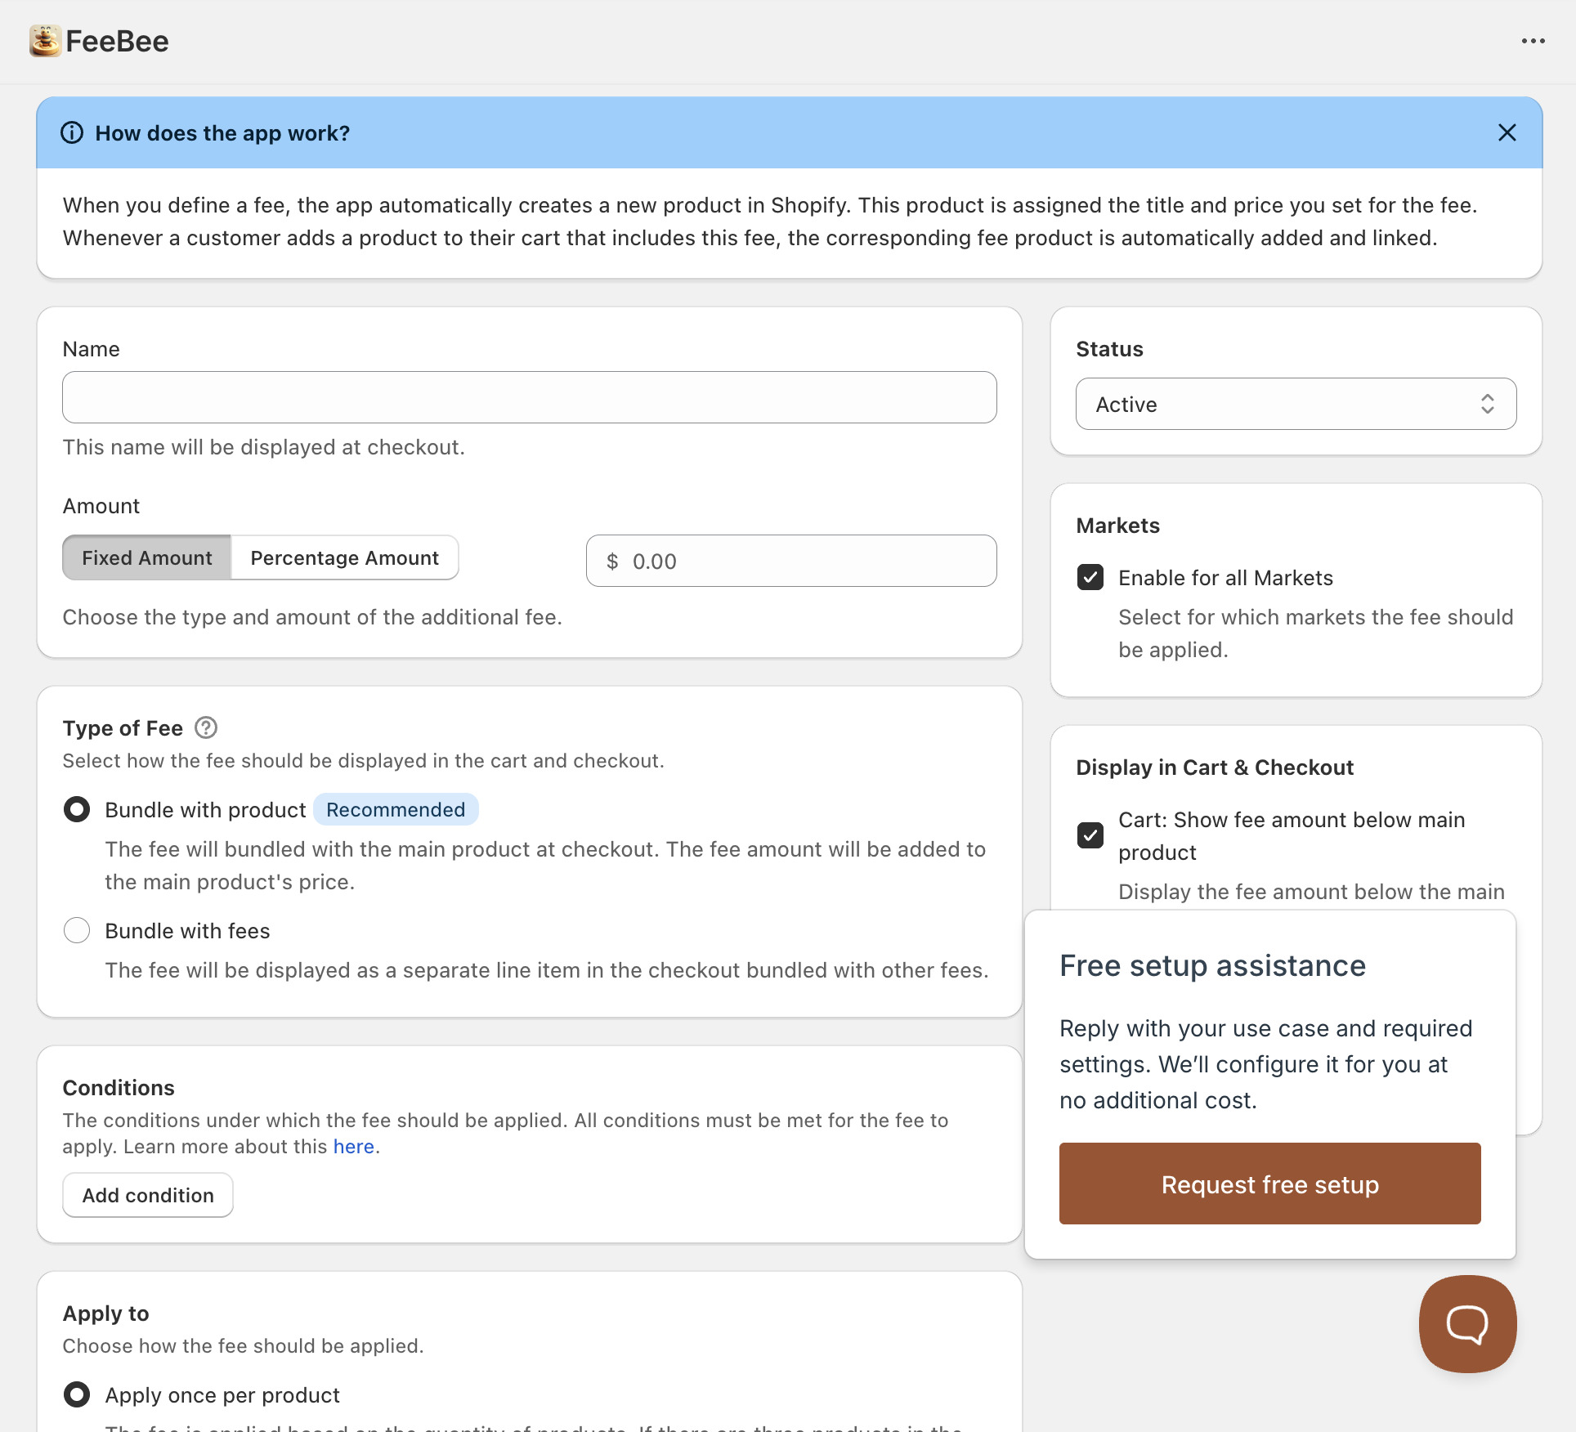Click the Status field chevron icon
The image size is (1576, 1432).
tap(1487, 404)
